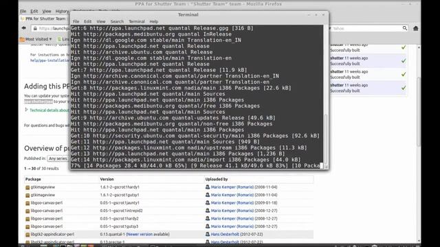Viewport: 440px width, 247px height.
Task: Open Mario Kemper link dated 2009-01-18
Action: (x=232, y=203)
